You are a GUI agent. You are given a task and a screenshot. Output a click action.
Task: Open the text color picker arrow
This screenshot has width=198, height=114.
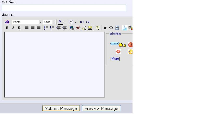(x=65, y=22)
